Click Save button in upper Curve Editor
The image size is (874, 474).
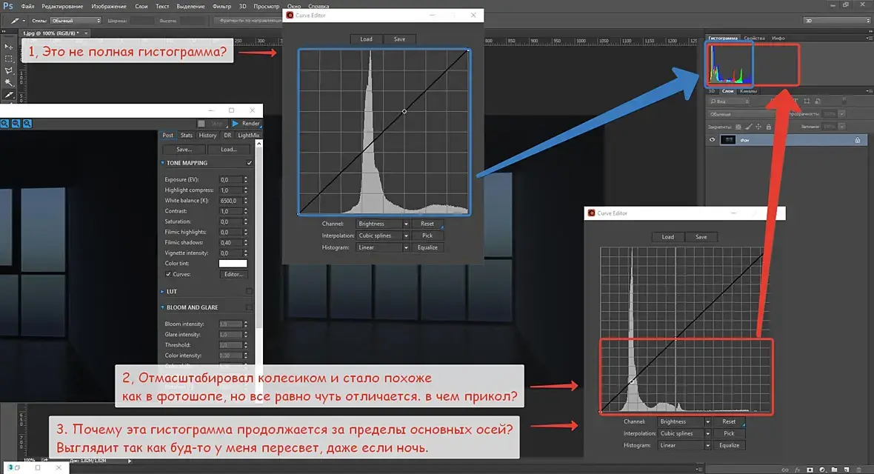tap(400, 39)
